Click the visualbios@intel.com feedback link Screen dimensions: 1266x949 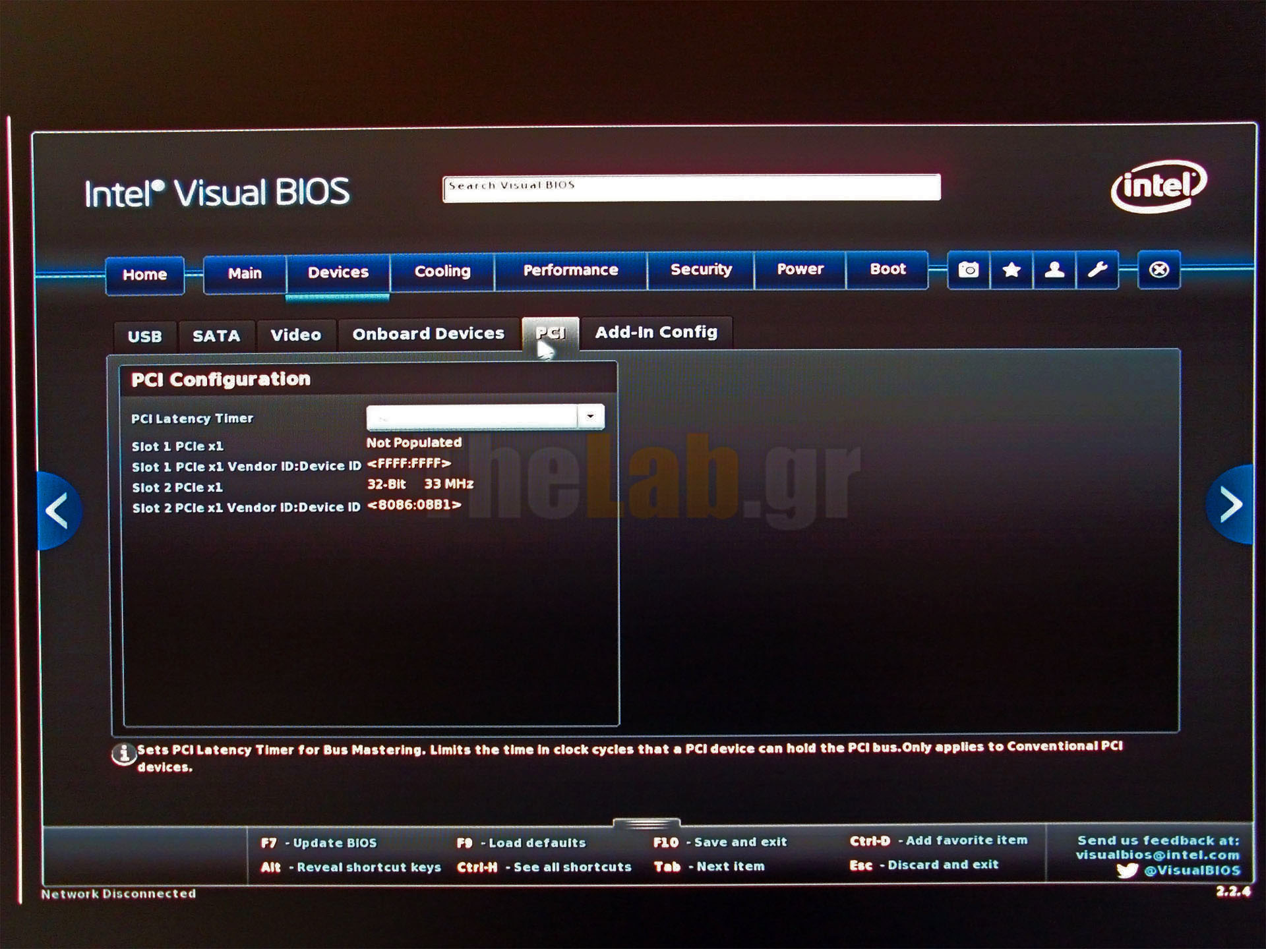1157,855
